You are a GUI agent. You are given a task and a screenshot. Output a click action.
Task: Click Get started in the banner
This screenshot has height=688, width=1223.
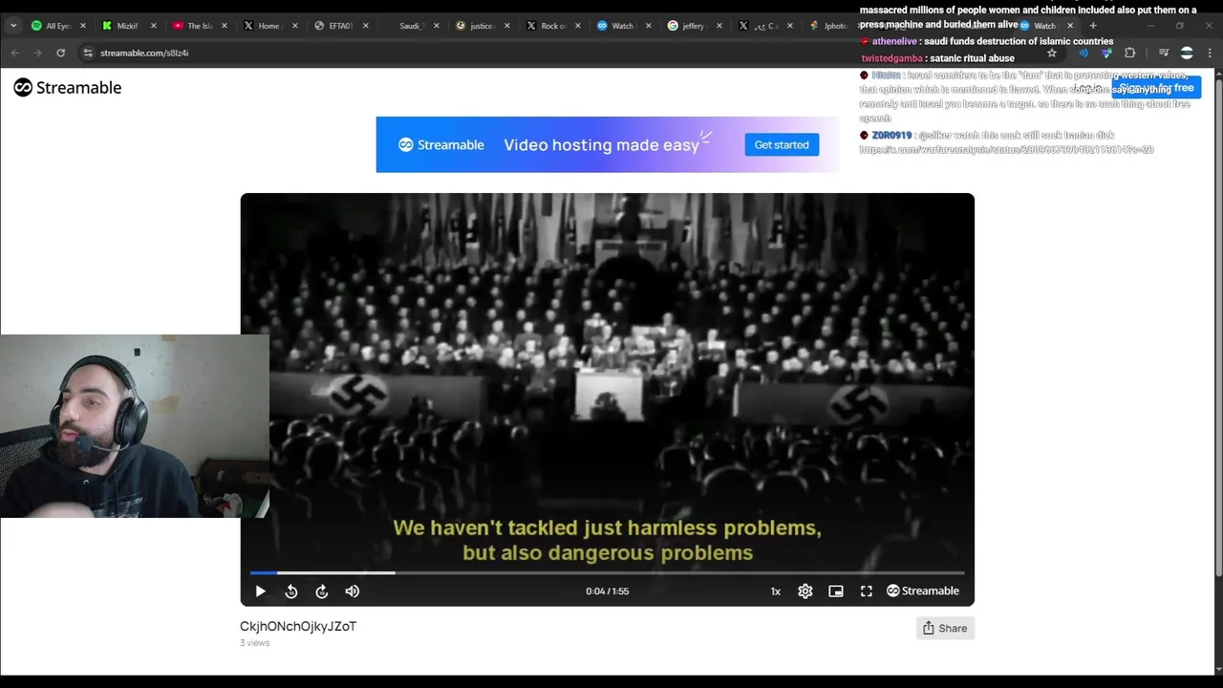(782, 145)
